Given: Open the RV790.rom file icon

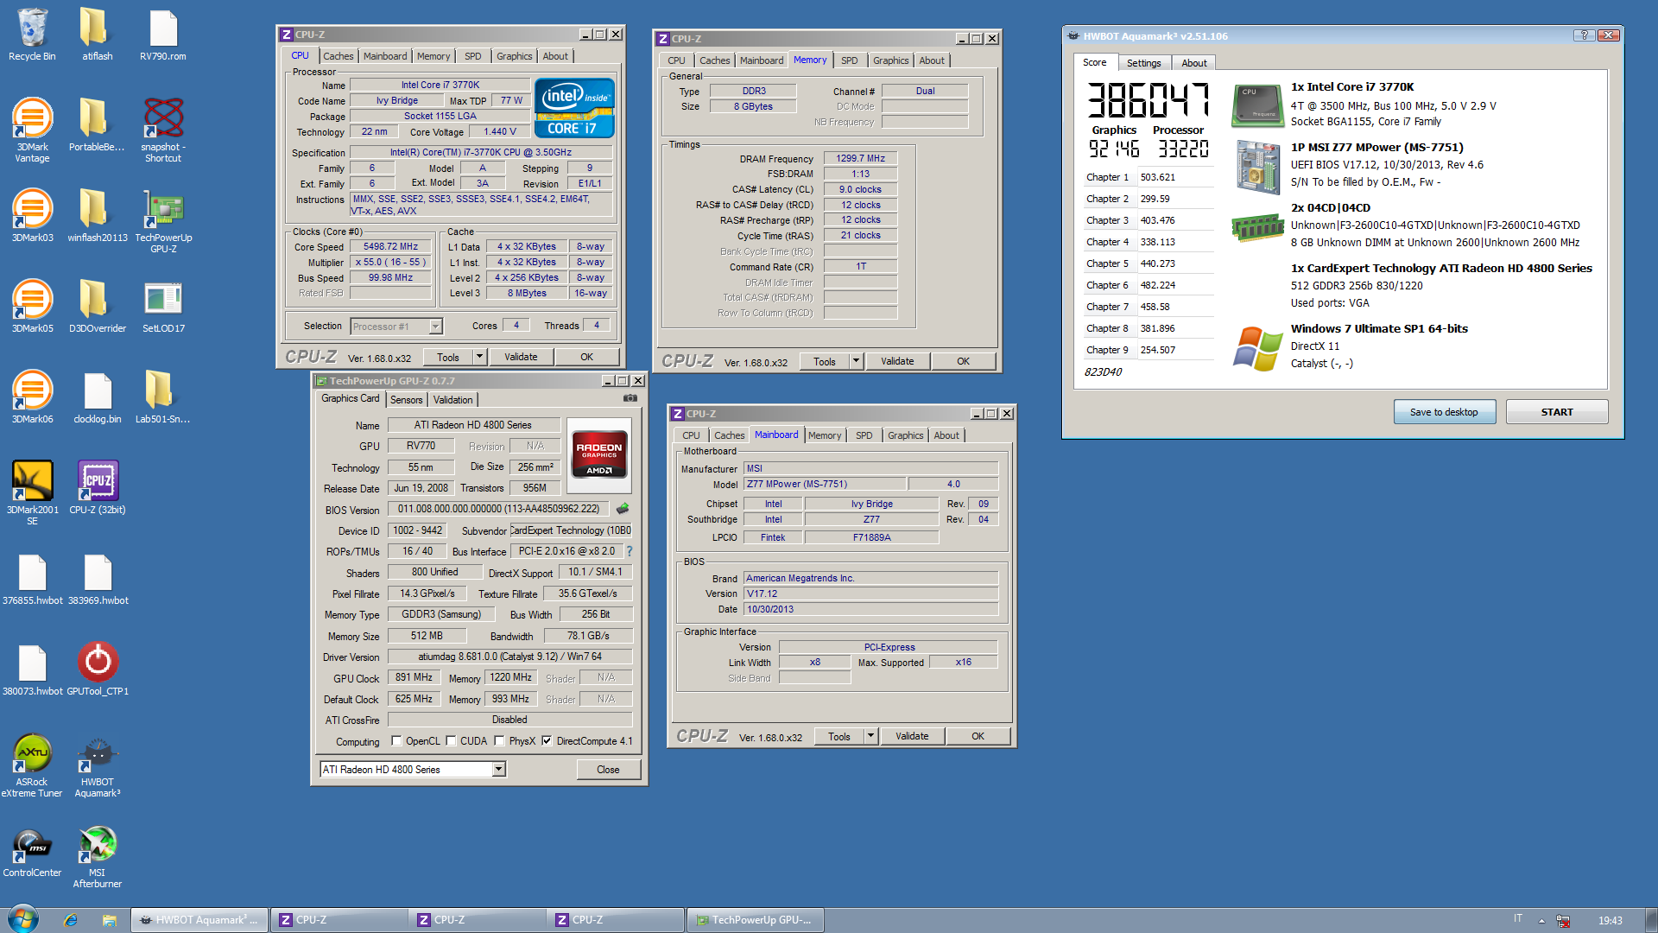Looking at the screenshot, I should pyautogui.click(x=162, y=35).
